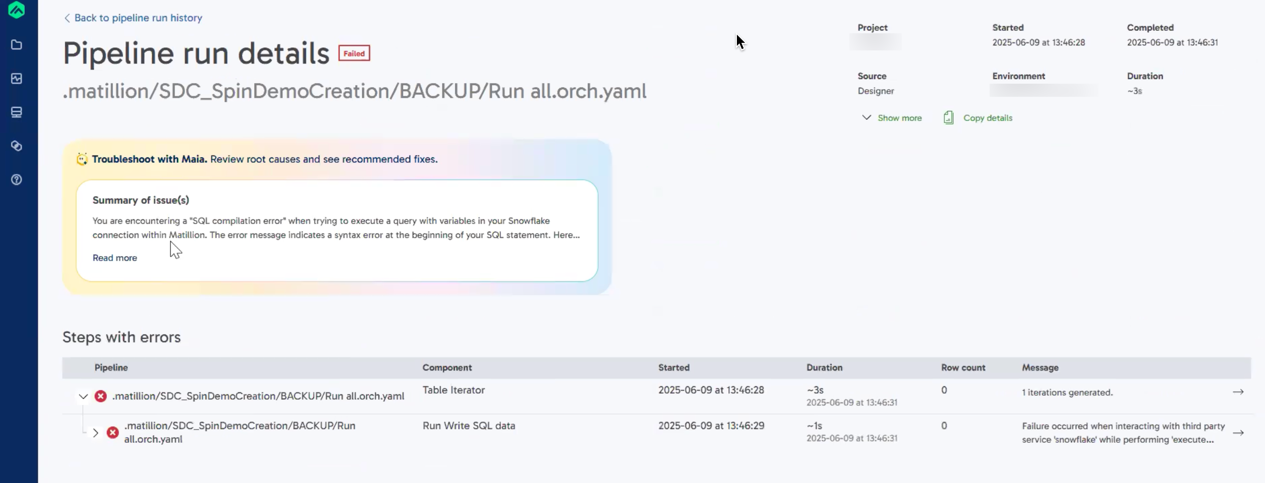1265x483 pixels.
Task: Open the folder projects icon in sidebar
Action: tap(17, 45)
